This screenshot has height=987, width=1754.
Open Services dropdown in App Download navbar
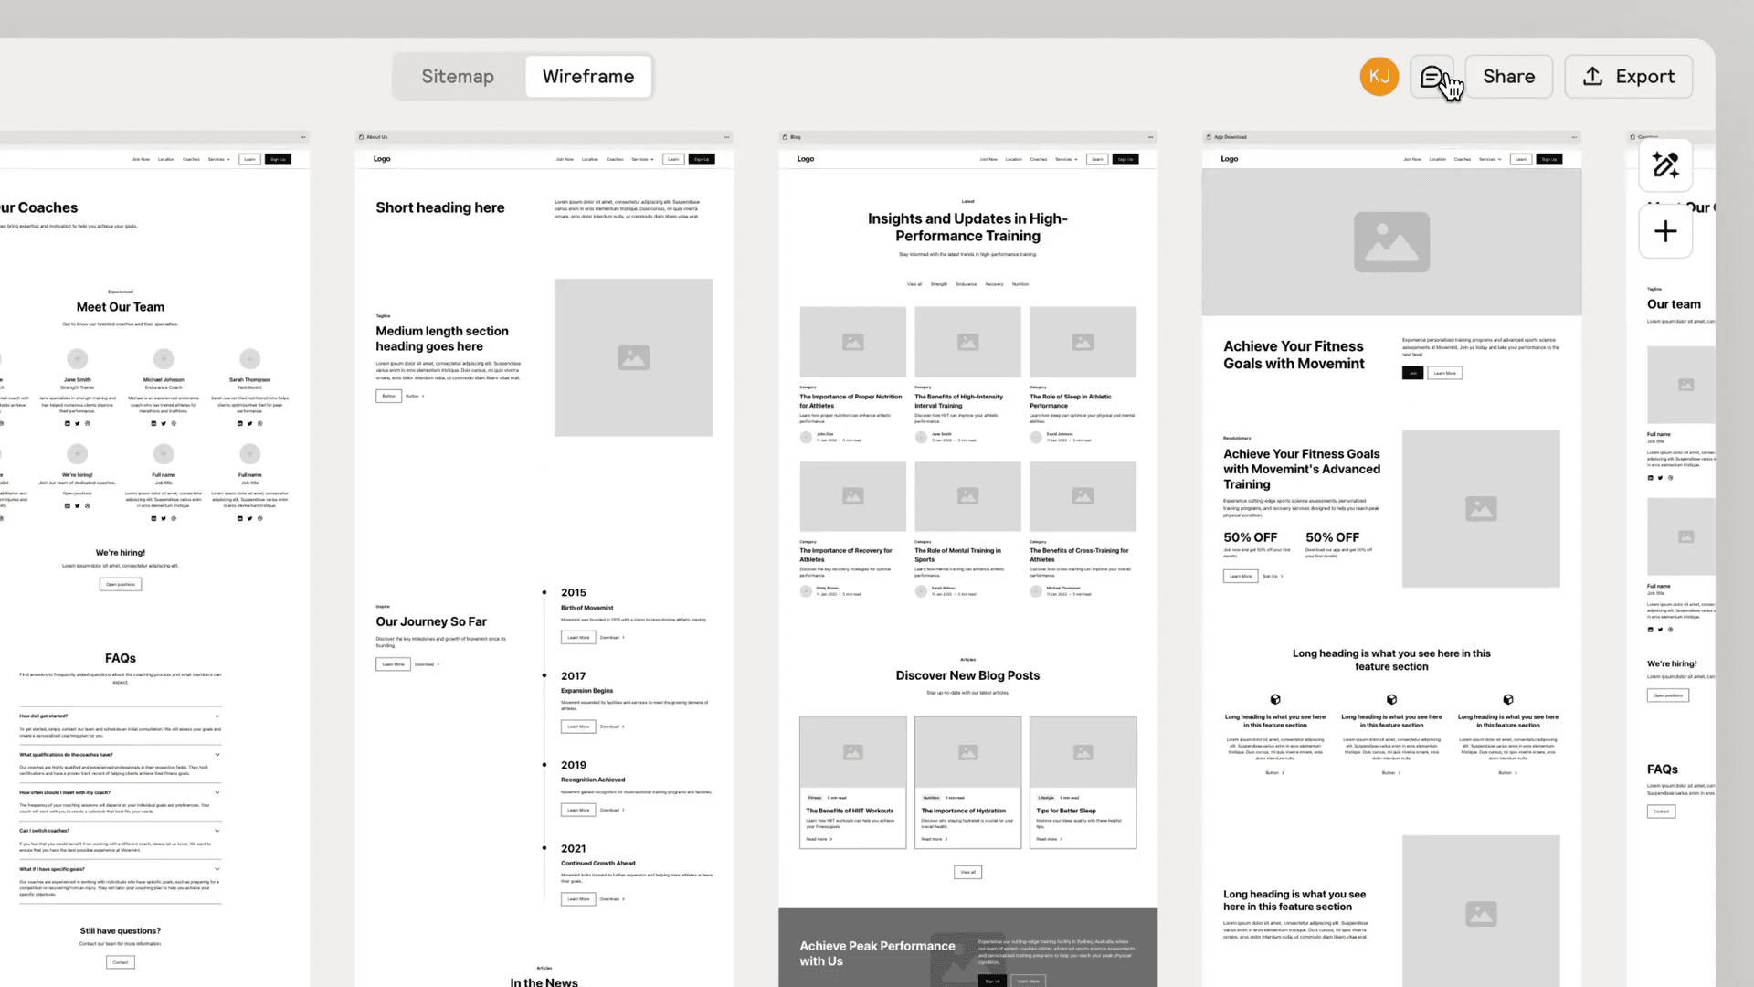tap(1490, 159)
